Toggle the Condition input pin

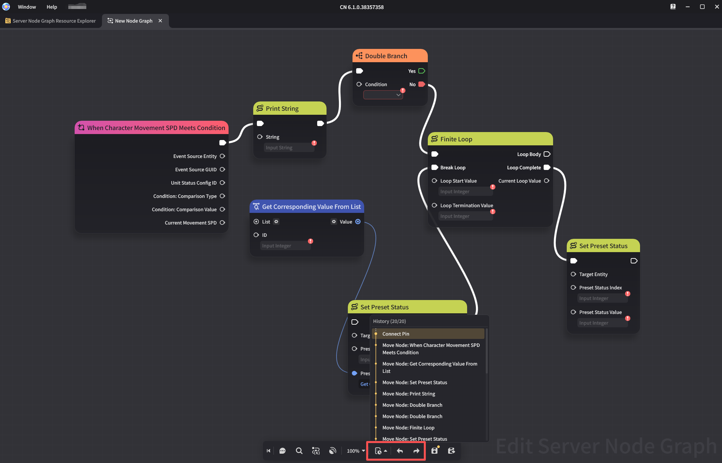pyautogui.click(x=359, y=84)
